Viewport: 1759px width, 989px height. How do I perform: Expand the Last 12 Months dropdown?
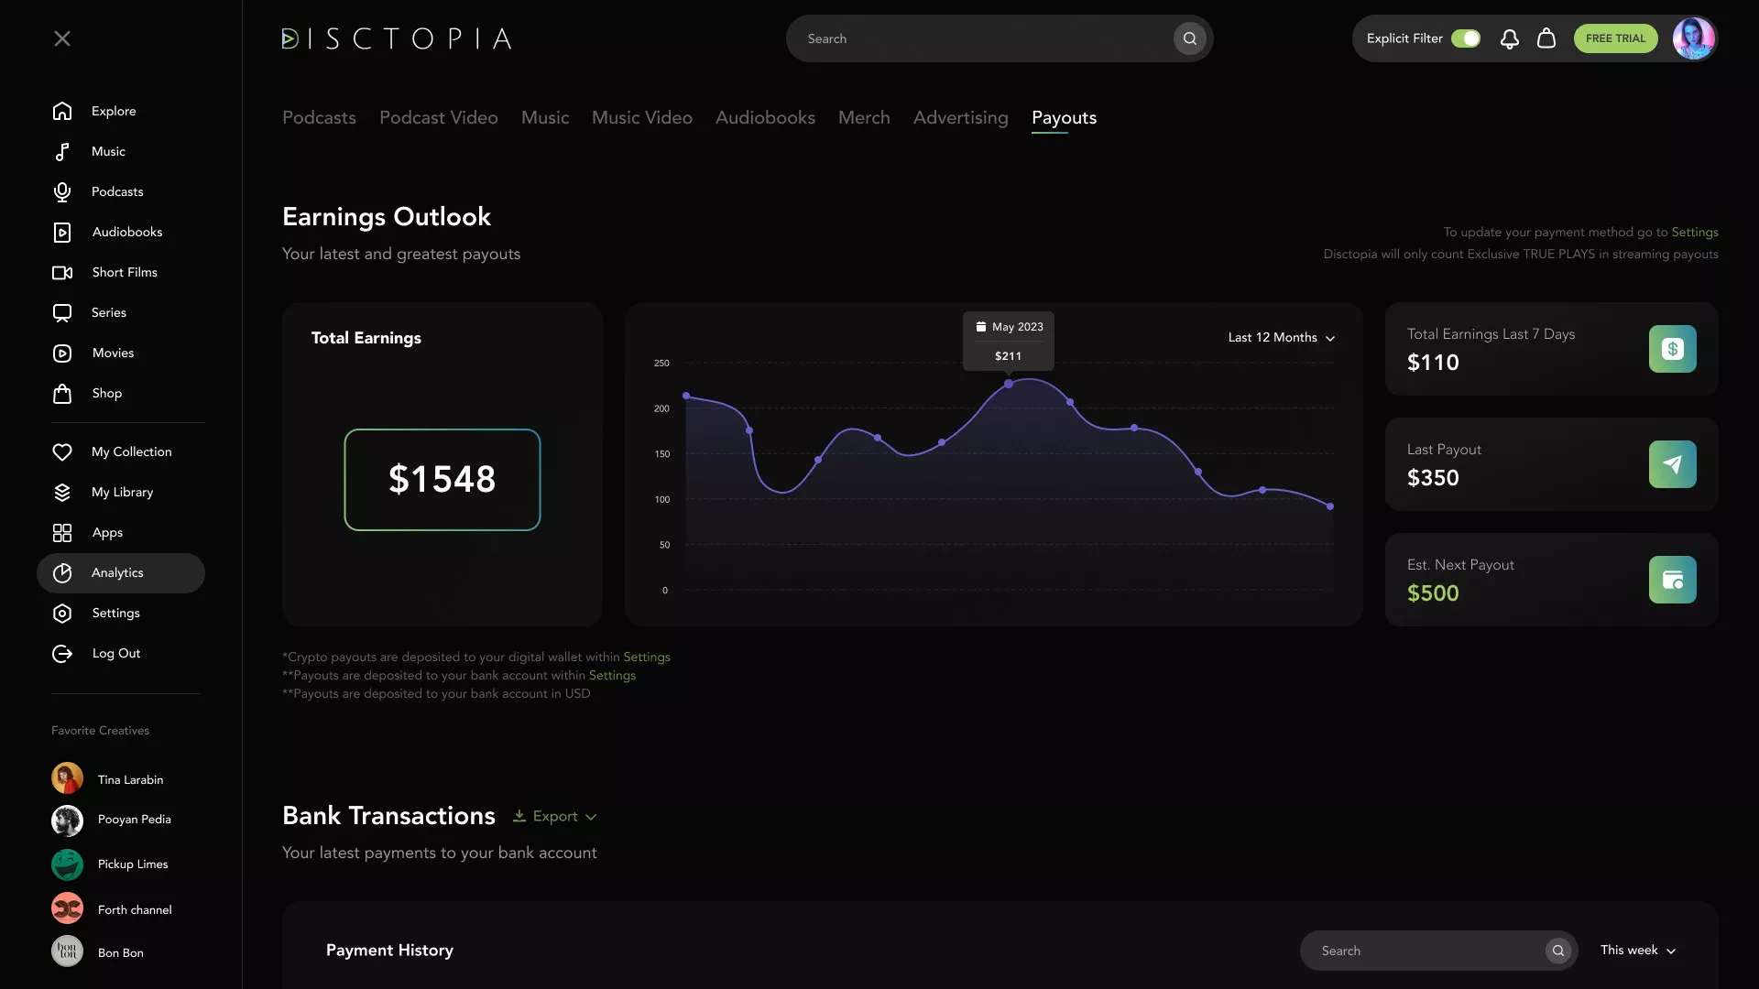point(1281,338)
